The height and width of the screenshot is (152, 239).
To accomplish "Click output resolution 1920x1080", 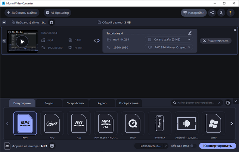I will pos(121,47).
